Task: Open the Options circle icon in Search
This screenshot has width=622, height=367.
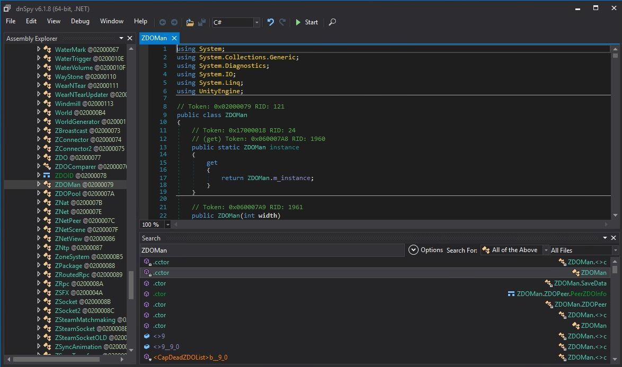Action: (414, 250)
